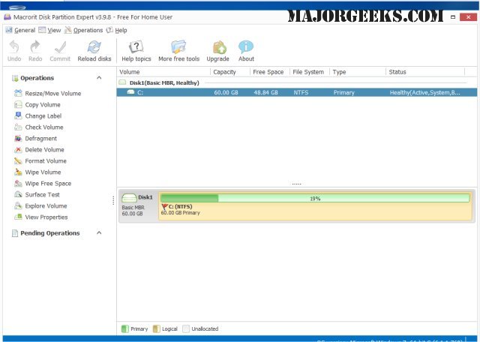Click the Healthy(Active,System,B... status cell
The image size is (480, 342).
point(425,92)
